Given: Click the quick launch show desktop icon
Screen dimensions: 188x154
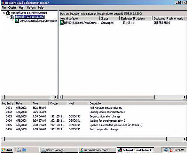Looking at the screenshot, I should click(x=24, y=150).
